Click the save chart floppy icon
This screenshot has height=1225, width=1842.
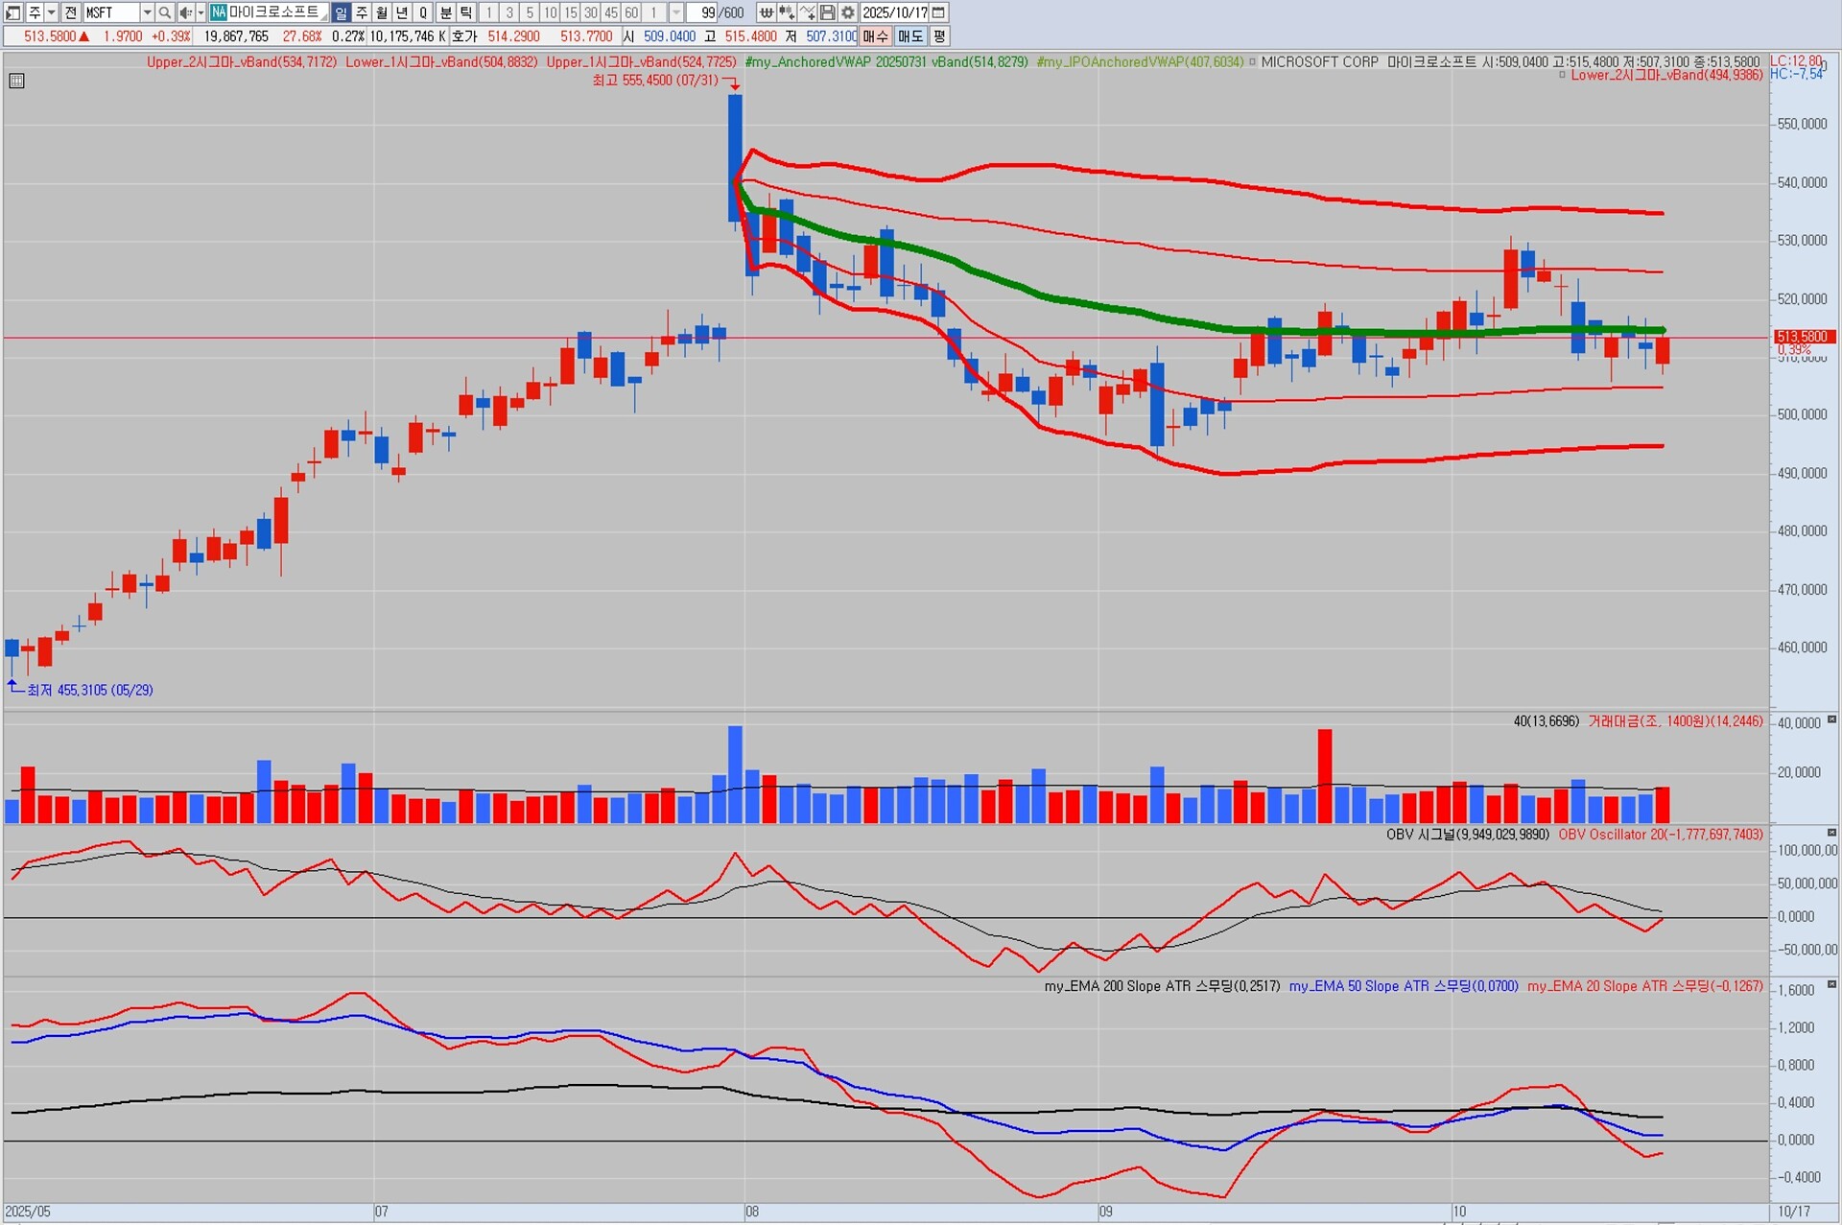click(828, 12)
